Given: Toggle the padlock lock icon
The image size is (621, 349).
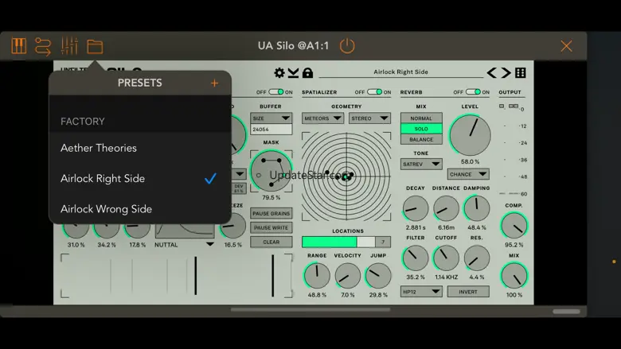Looking at the screenshot, I should coord(308,72).
